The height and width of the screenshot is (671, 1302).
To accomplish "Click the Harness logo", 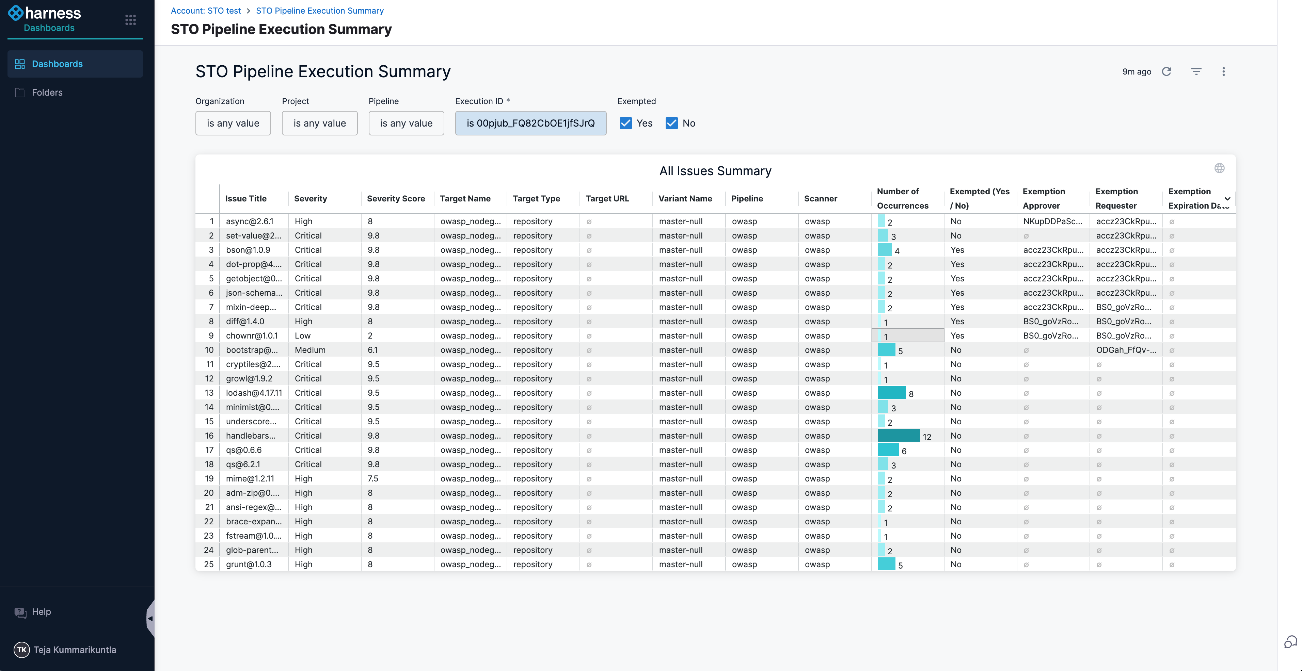I will click(45, 13).
